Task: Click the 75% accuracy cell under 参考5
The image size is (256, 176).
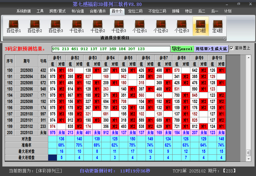Action: pyautogui.click(x=133, y=145)
